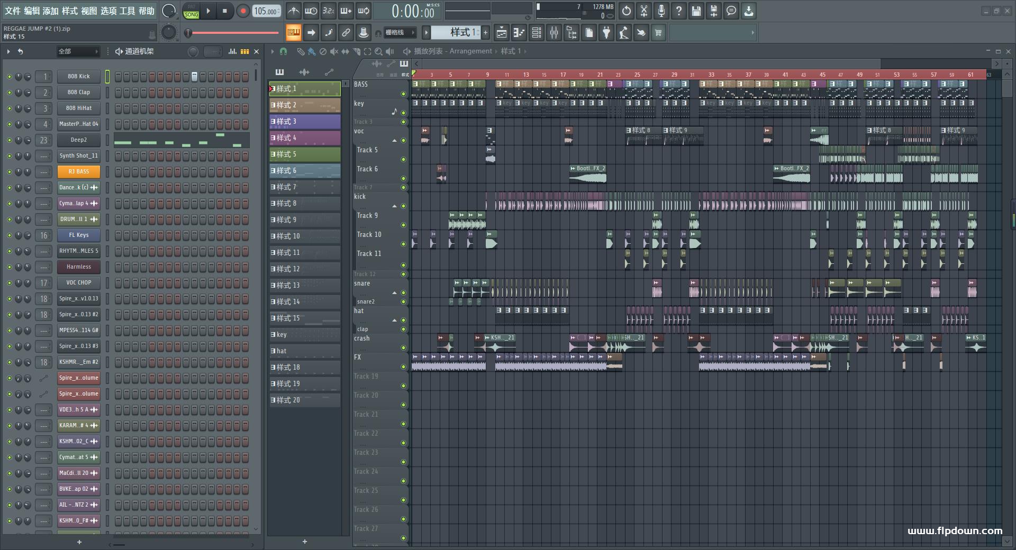
Task: Mute the FX playlist track
Action: pos(403,366)
